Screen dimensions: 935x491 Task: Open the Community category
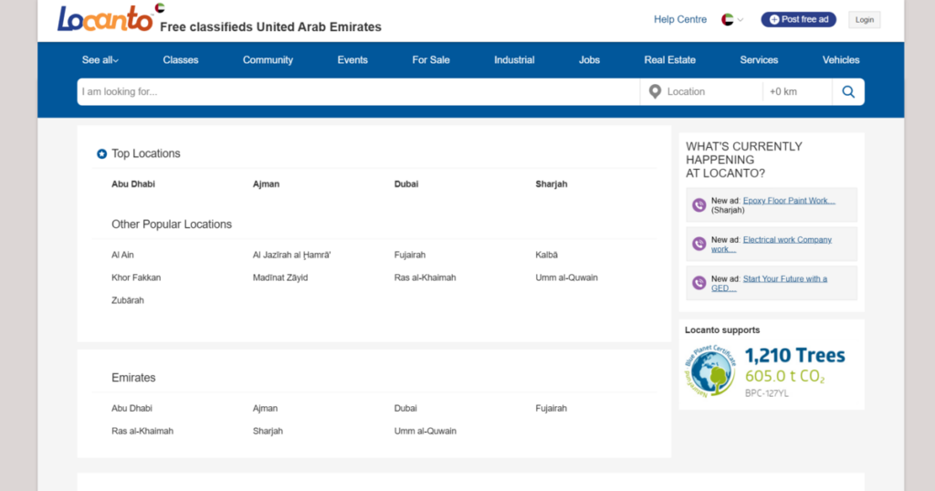click(268, 60)
